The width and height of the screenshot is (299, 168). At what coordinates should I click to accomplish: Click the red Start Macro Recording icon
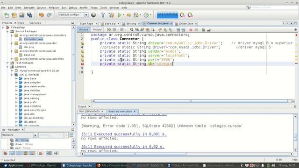pos(191,30)
